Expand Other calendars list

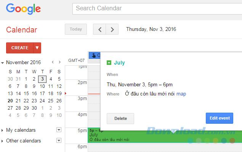click(2, 141)
